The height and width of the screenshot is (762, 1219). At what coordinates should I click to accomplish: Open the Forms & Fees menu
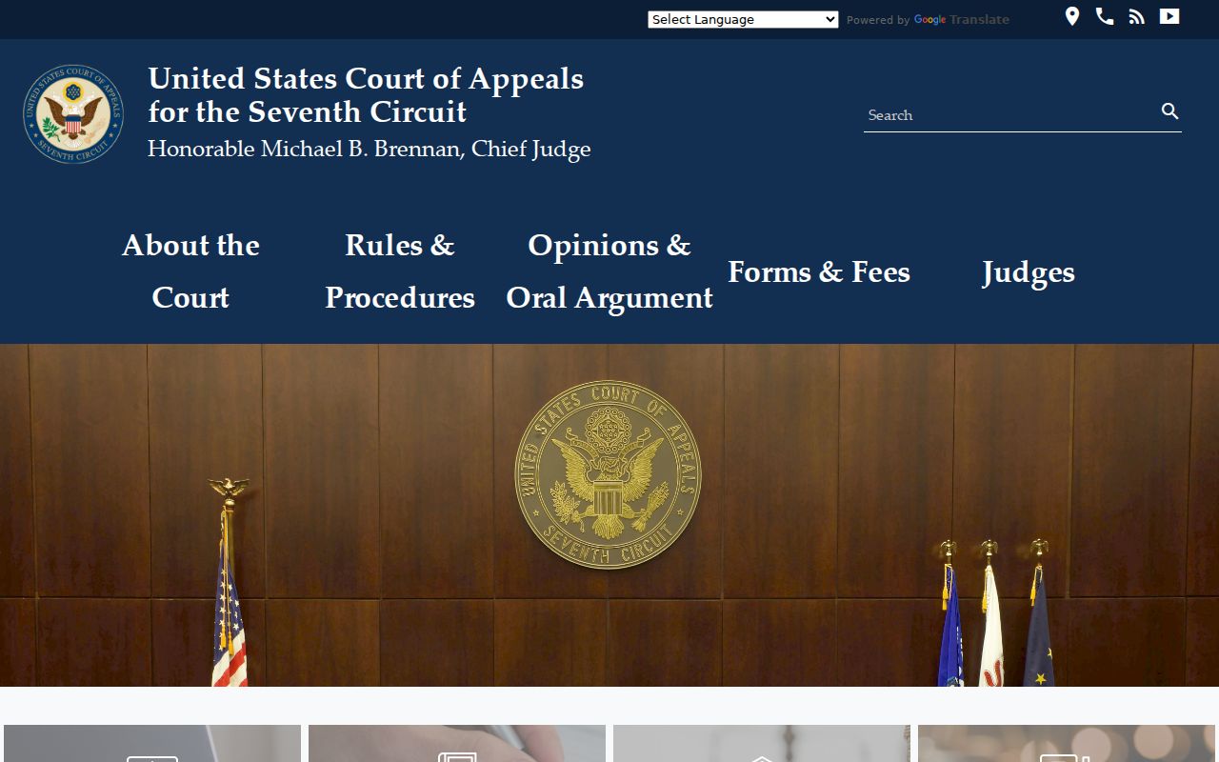(819, 271)
